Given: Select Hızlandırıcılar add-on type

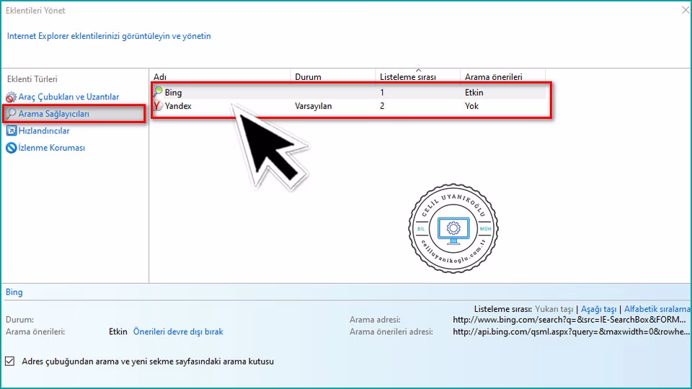Looking at the screenshot, I should (44, 131).
